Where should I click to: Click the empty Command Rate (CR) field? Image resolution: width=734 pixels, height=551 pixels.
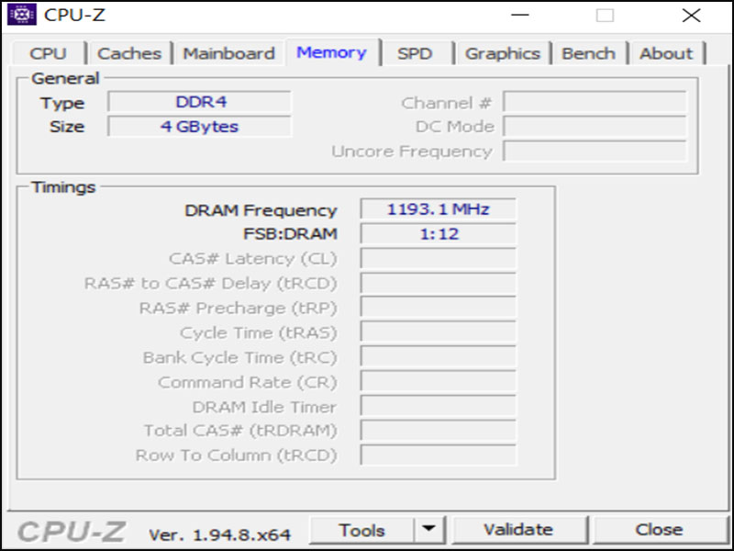(439, 382)
